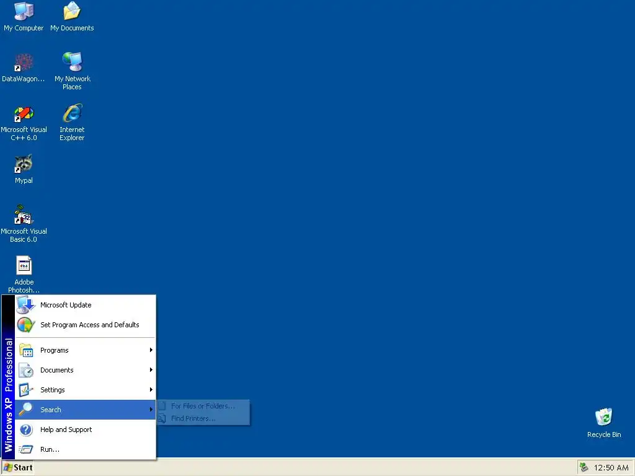Image resolution: width=635 pixels, height=476 pixels.
Task: Click the Search magnifying glass icon
Action: pyautogui.click(x=26, y=410)
